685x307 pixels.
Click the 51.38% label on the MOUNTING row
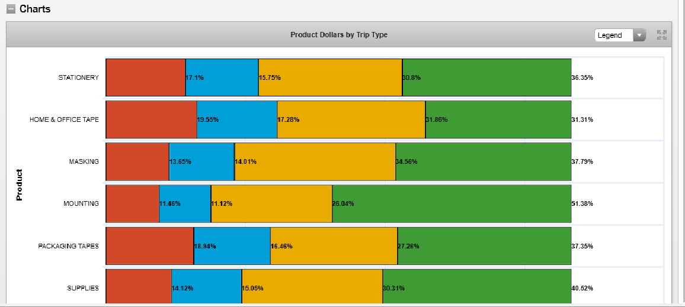(582, 203)
